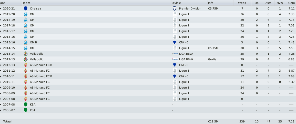This screenshot has height=124, width=296.
Task: Click the AS Monaco crest in 2011-12 row
Action: (25, 71)
